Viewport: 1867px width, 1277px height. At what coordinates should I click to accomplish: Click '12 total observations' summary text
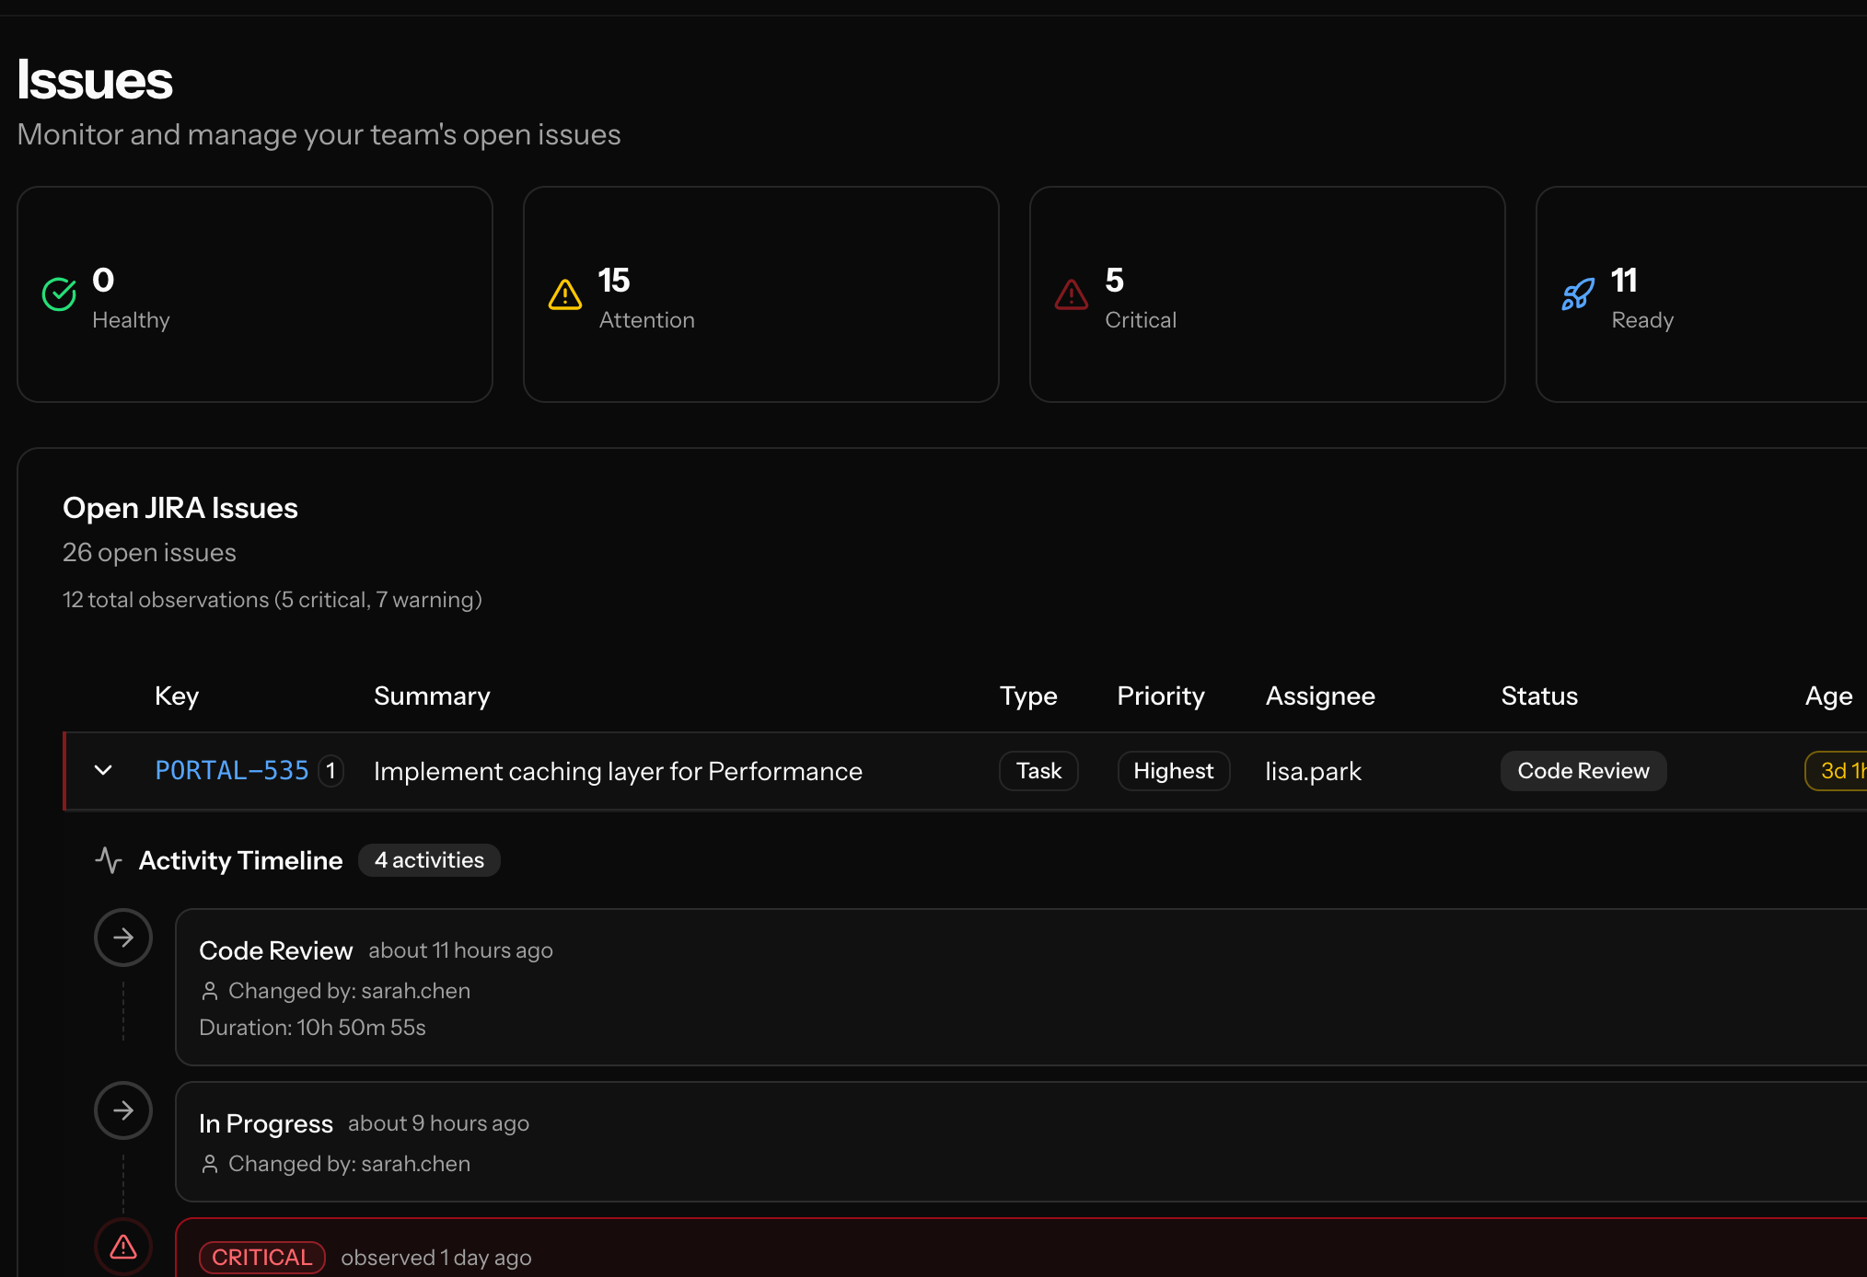tap(273, 600)
